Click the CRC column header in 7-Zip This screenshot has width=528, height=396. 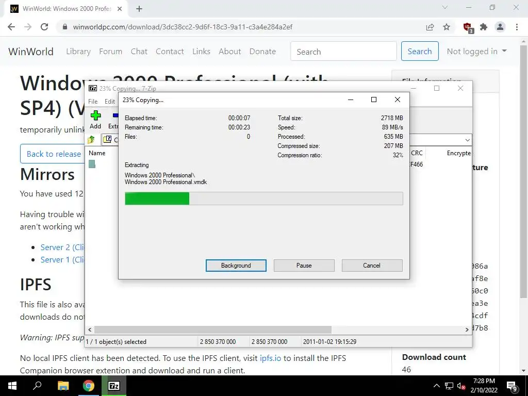pos(417,153)
